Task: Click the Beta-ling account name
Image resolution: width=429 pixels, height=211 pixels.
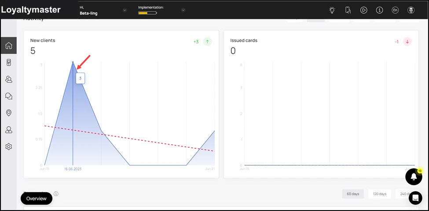Action: (x=88, y=13)
